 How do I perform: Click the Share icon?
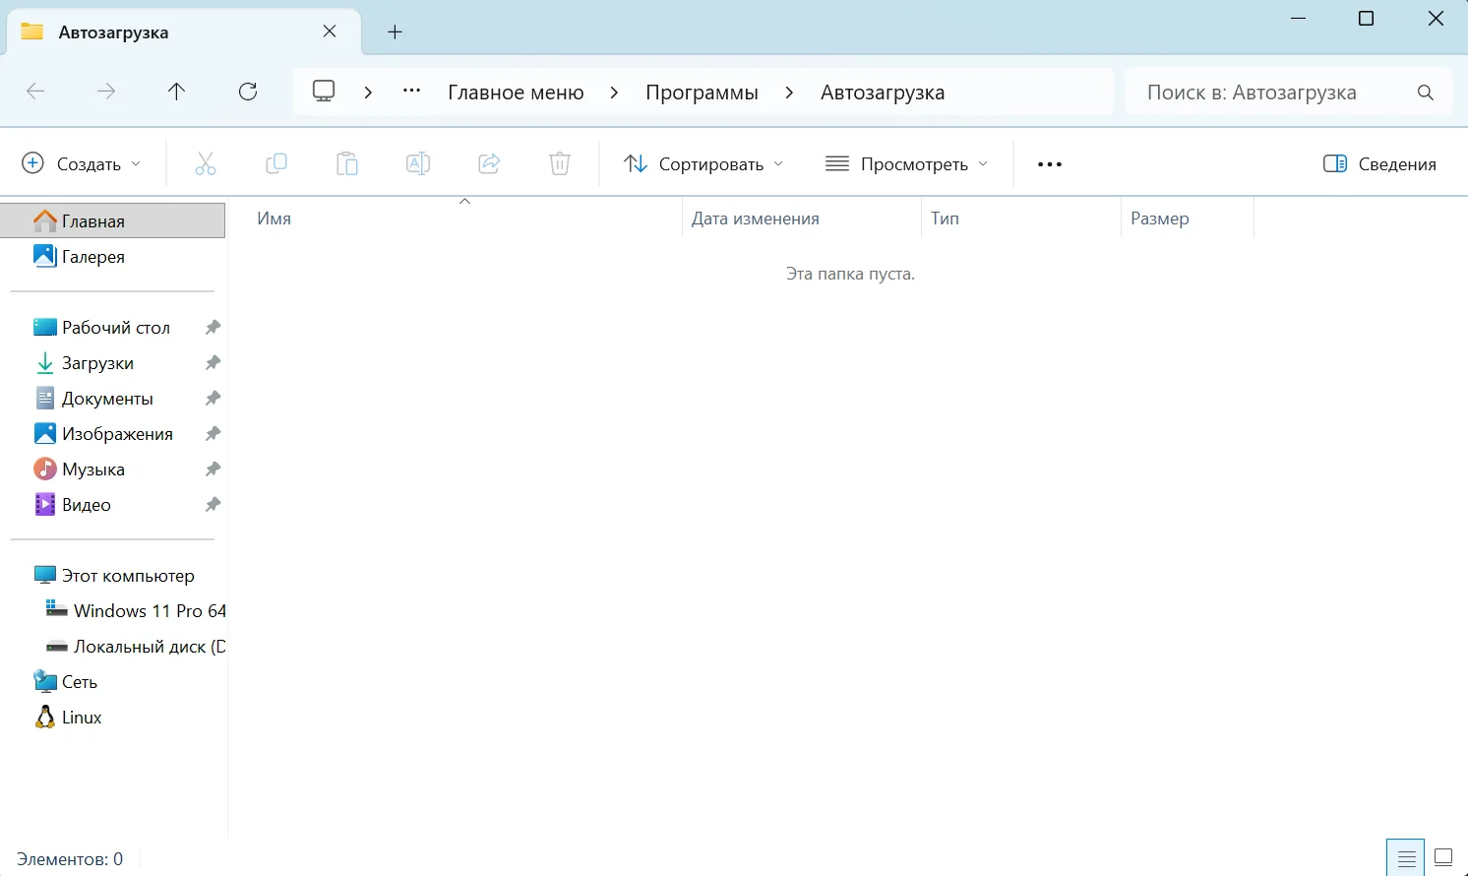[x=489, y=164]
